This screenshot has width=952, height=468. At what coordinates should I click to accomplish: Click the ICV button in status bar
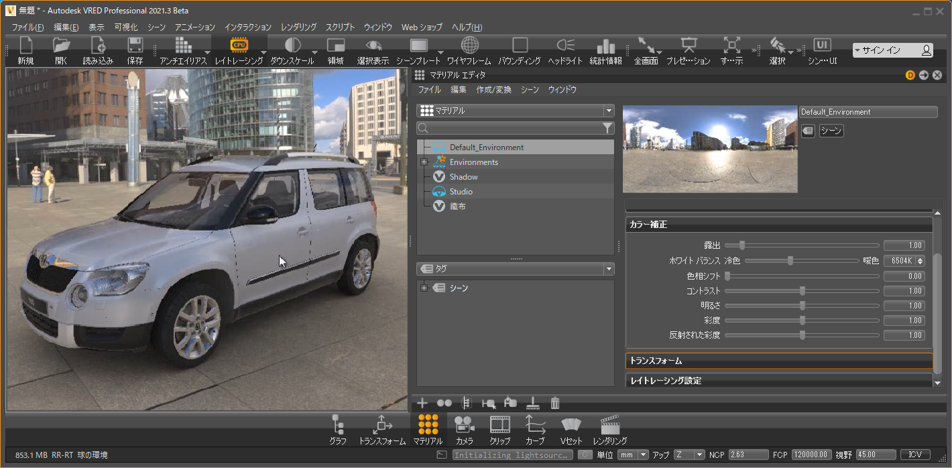click(x=915, y=455)
